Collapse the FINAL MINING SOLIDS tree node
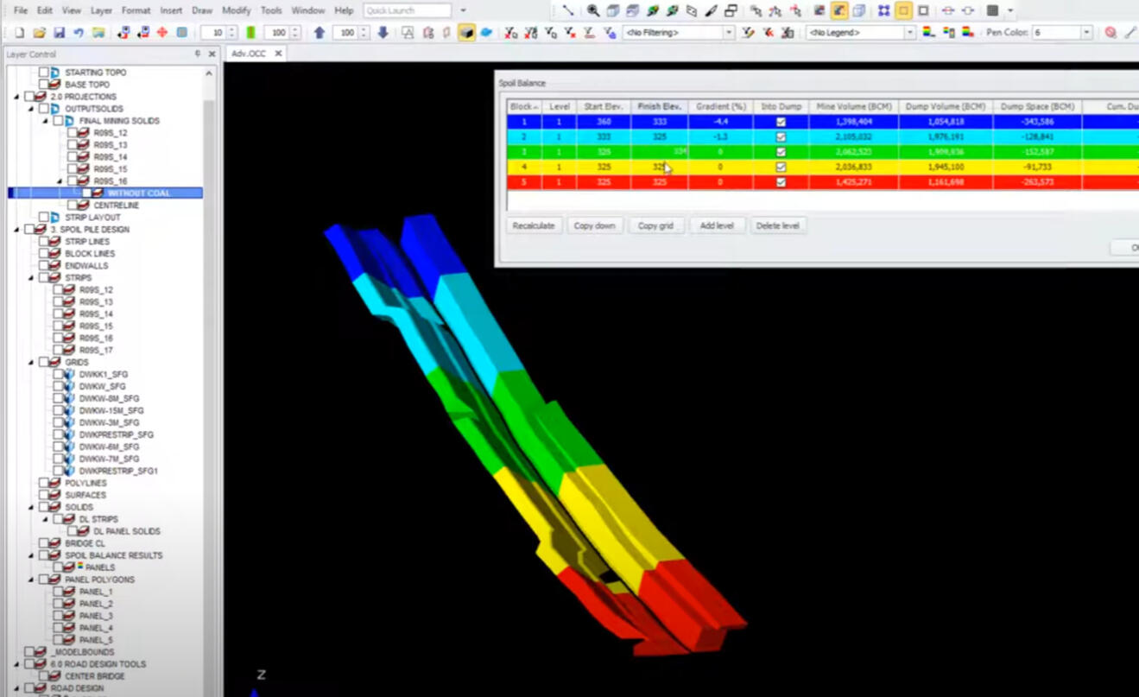The image size is (1139, 697). point(46,121)
